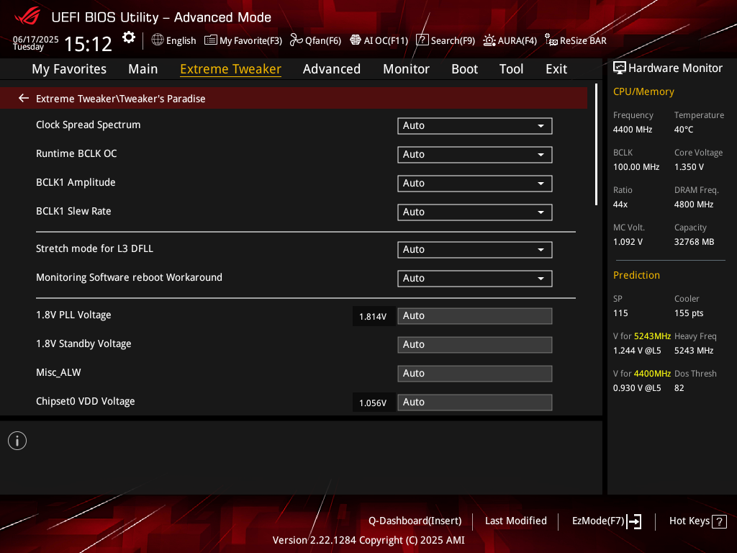Click the 1.8V Standby Voltage label
737x553 pixels.
(83, 343)
